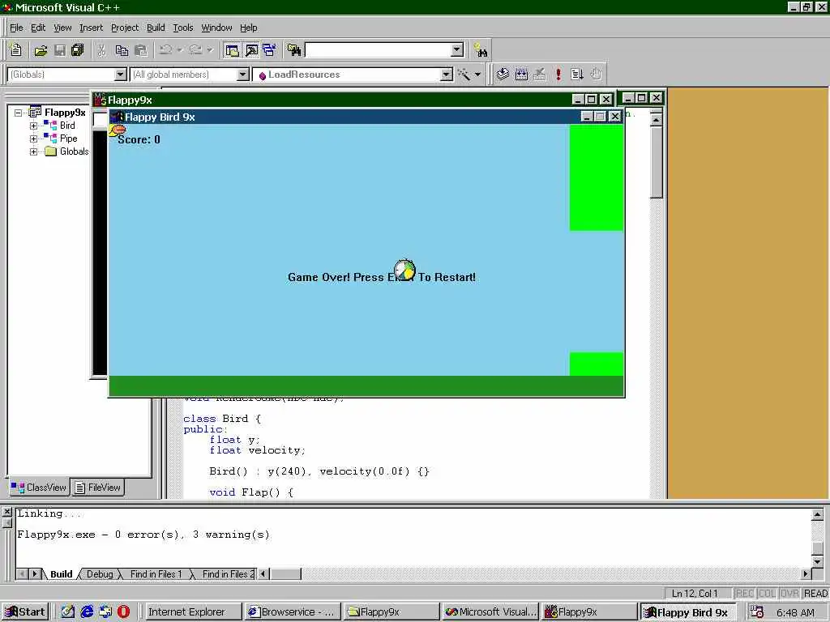
Task: Click the Redo arrow icon
Action: click(196, 50)
